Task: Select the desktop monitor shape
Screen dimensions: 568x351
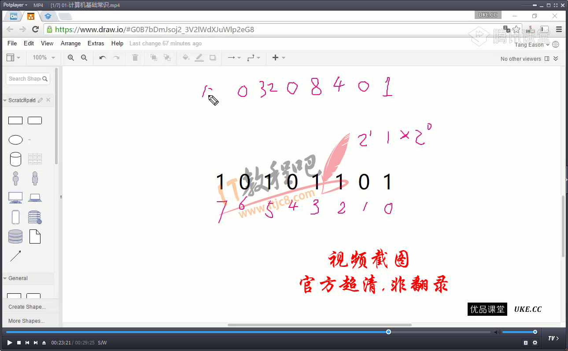Action: (x=15, y=198)
